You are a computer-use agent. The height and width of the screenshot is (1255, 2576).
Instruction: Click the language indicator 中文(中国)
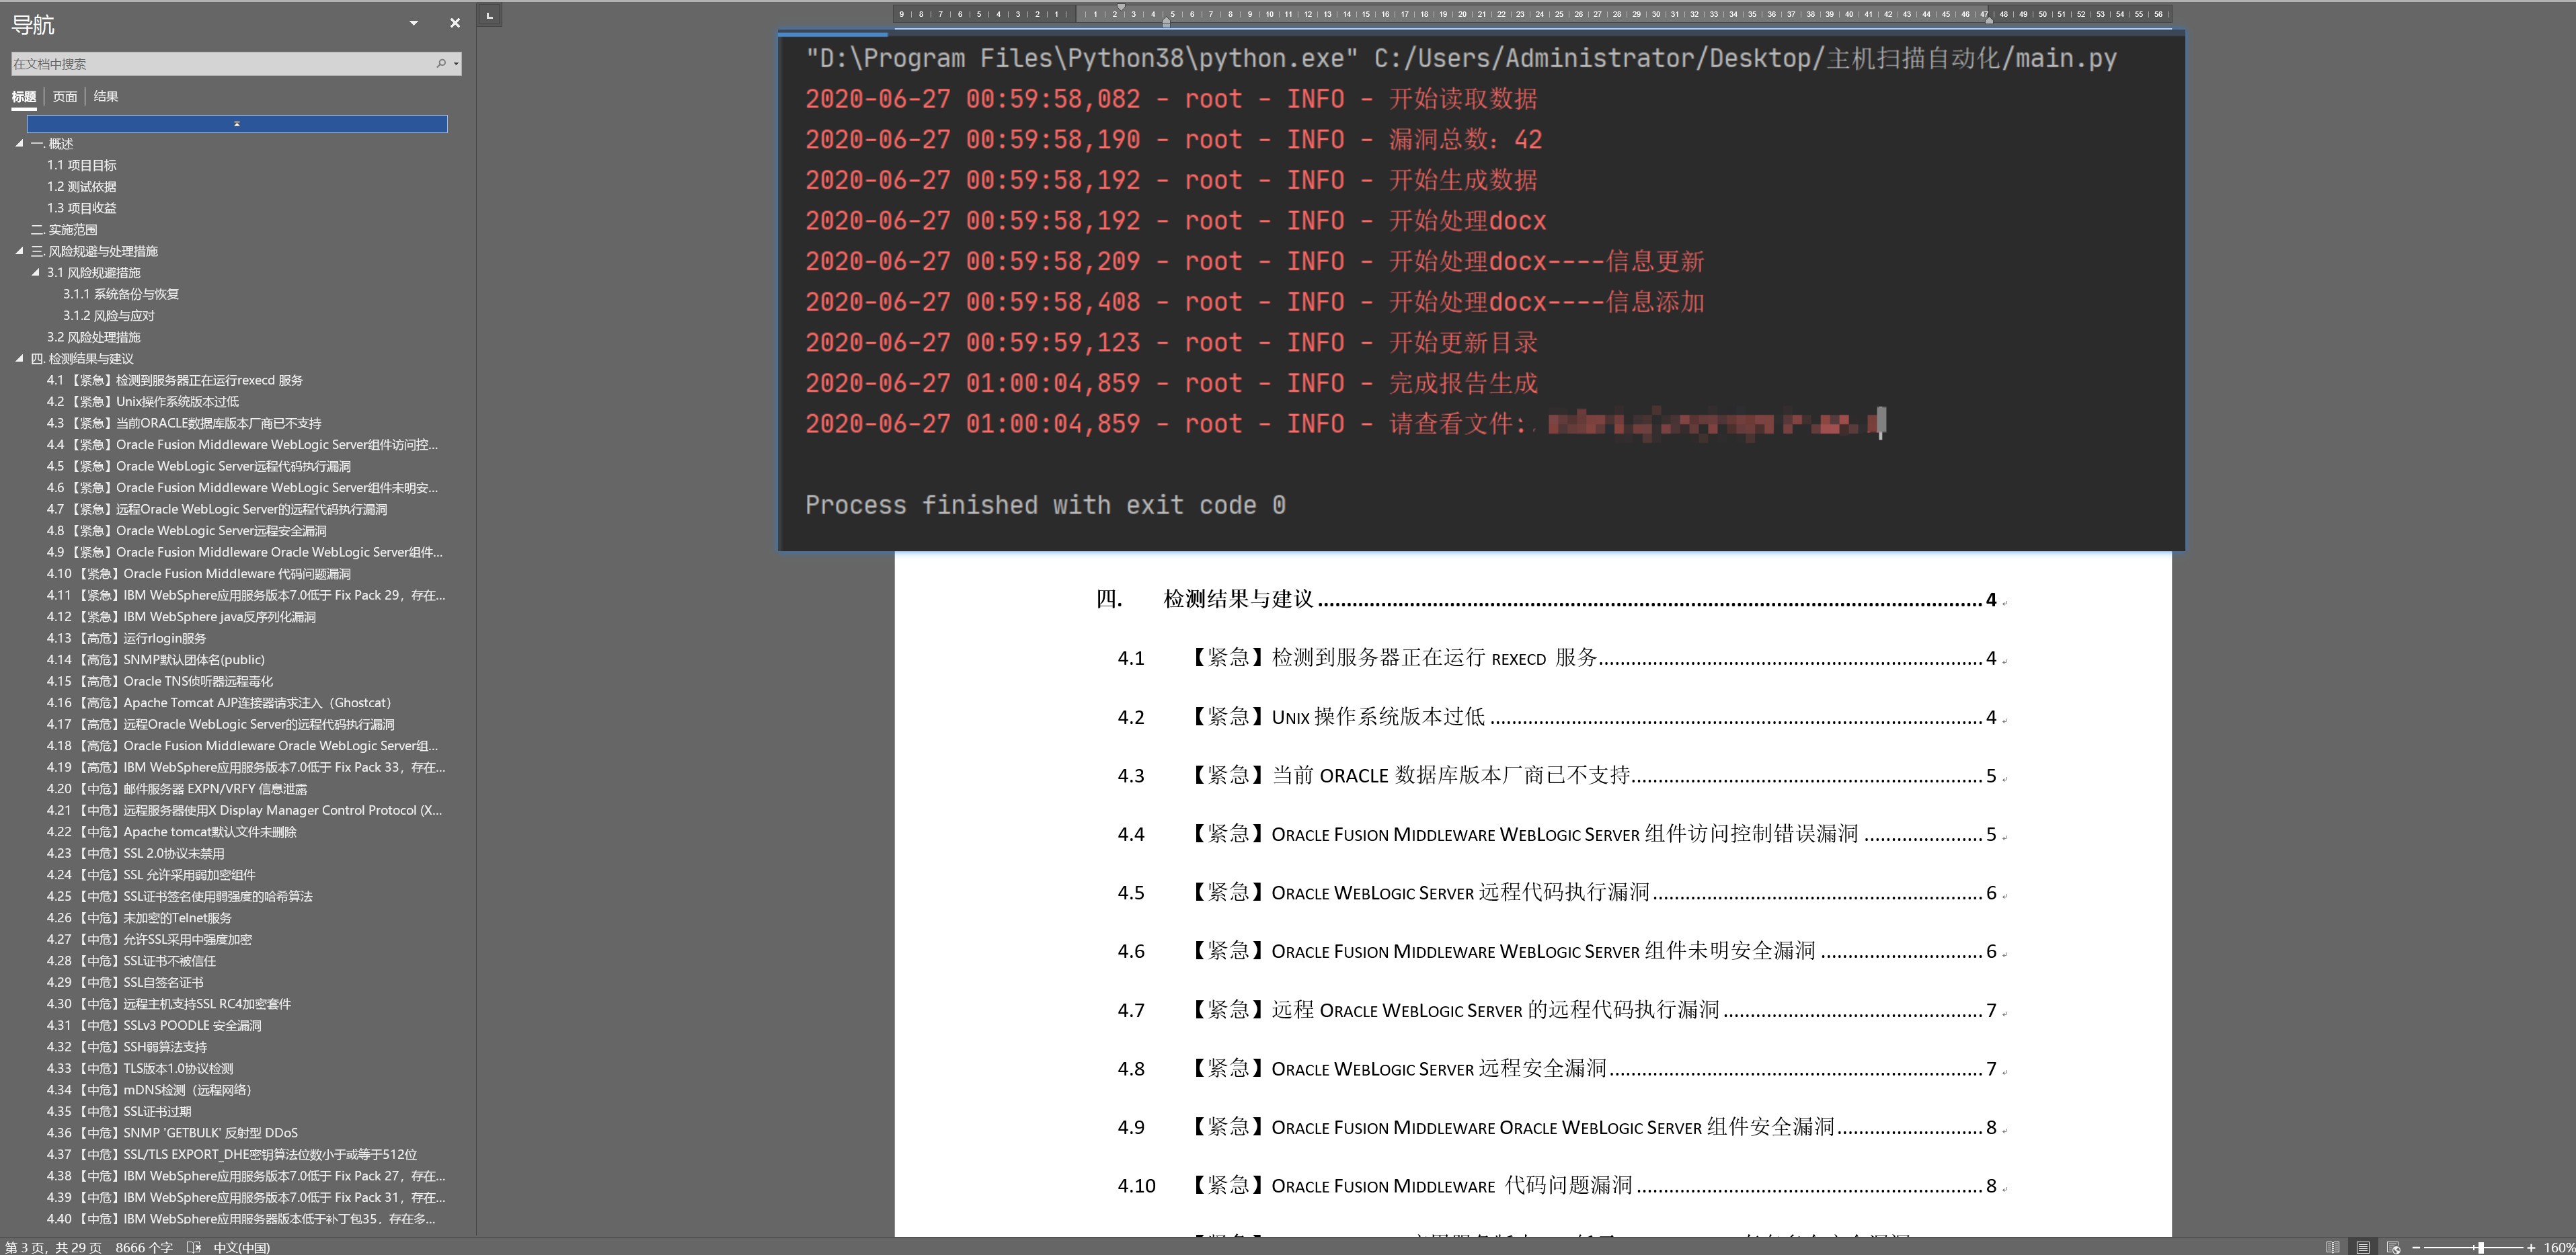coord(242,1247)
